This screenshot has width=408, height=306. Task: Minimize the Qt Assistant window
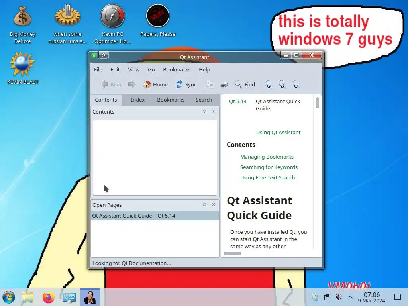click(286, 55)
